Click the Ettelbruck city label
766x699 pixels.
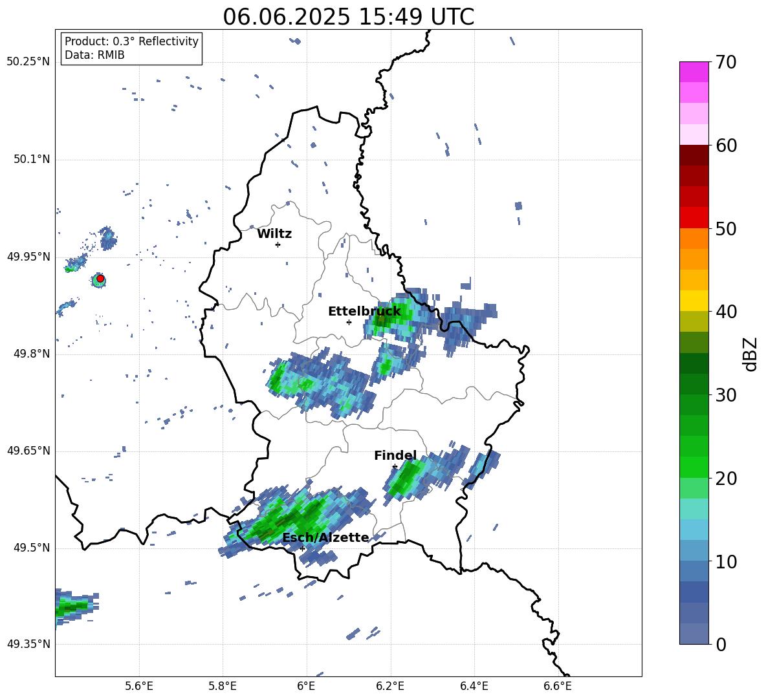pyautogui.click(x=364, y=312)
